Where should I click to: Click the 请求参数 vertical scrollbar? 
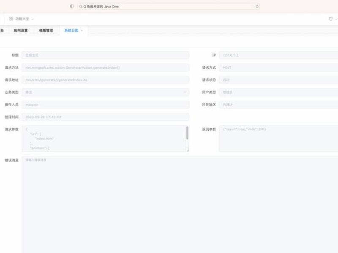pos(187,133)
